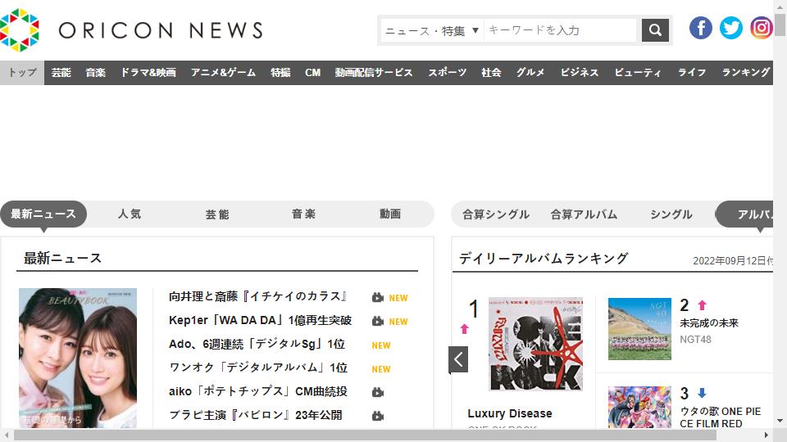Click the horizontal scrollbar right arrow

[x=767, y=435]
